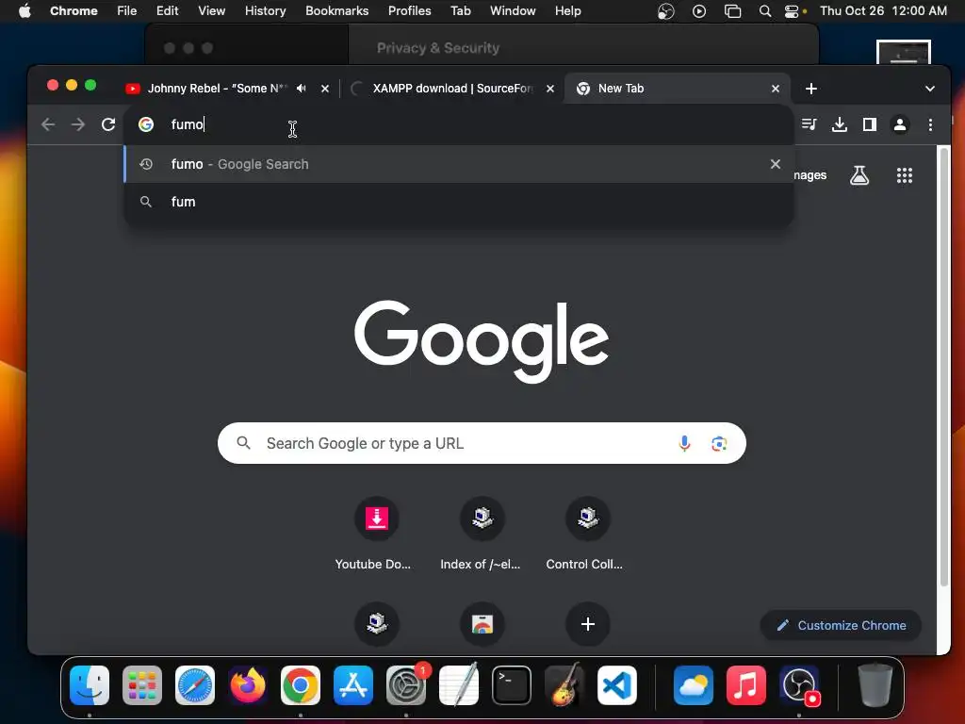Open Search Labs flask icon
This screenshot has height=724, width=965.
coord(859,175)
